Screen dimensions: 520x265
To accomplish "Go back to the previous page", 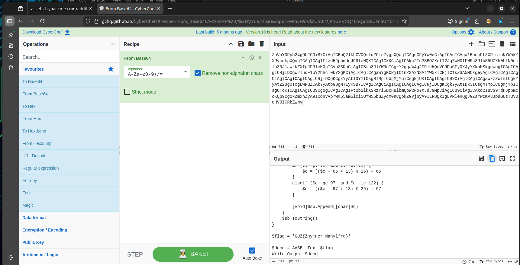I will (21, 21).
